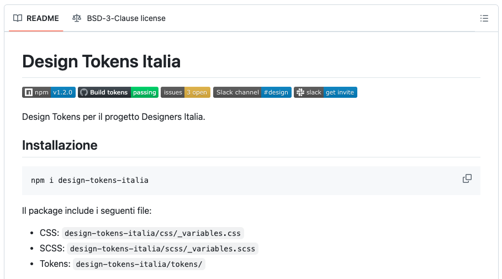Switch to BSD-3-Clause license tab
The image size is (502, 279).
[119, 18]
